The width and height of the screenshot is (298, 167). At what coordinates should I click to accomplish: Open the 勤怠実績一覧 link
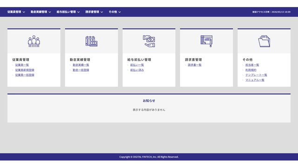[81, 65]
